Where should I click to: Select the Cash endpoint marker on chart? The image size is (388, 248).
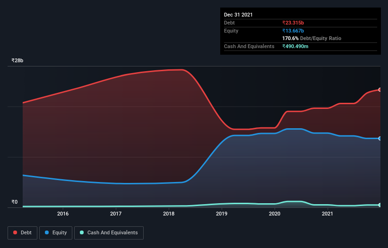(380, 205)
